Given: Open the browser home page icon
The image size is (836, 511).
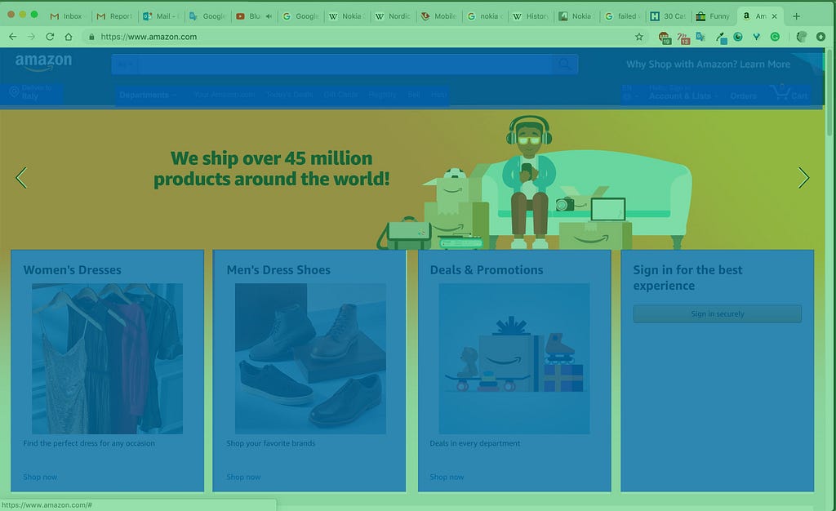Looking at the screenshot, I should click(69, 37).
